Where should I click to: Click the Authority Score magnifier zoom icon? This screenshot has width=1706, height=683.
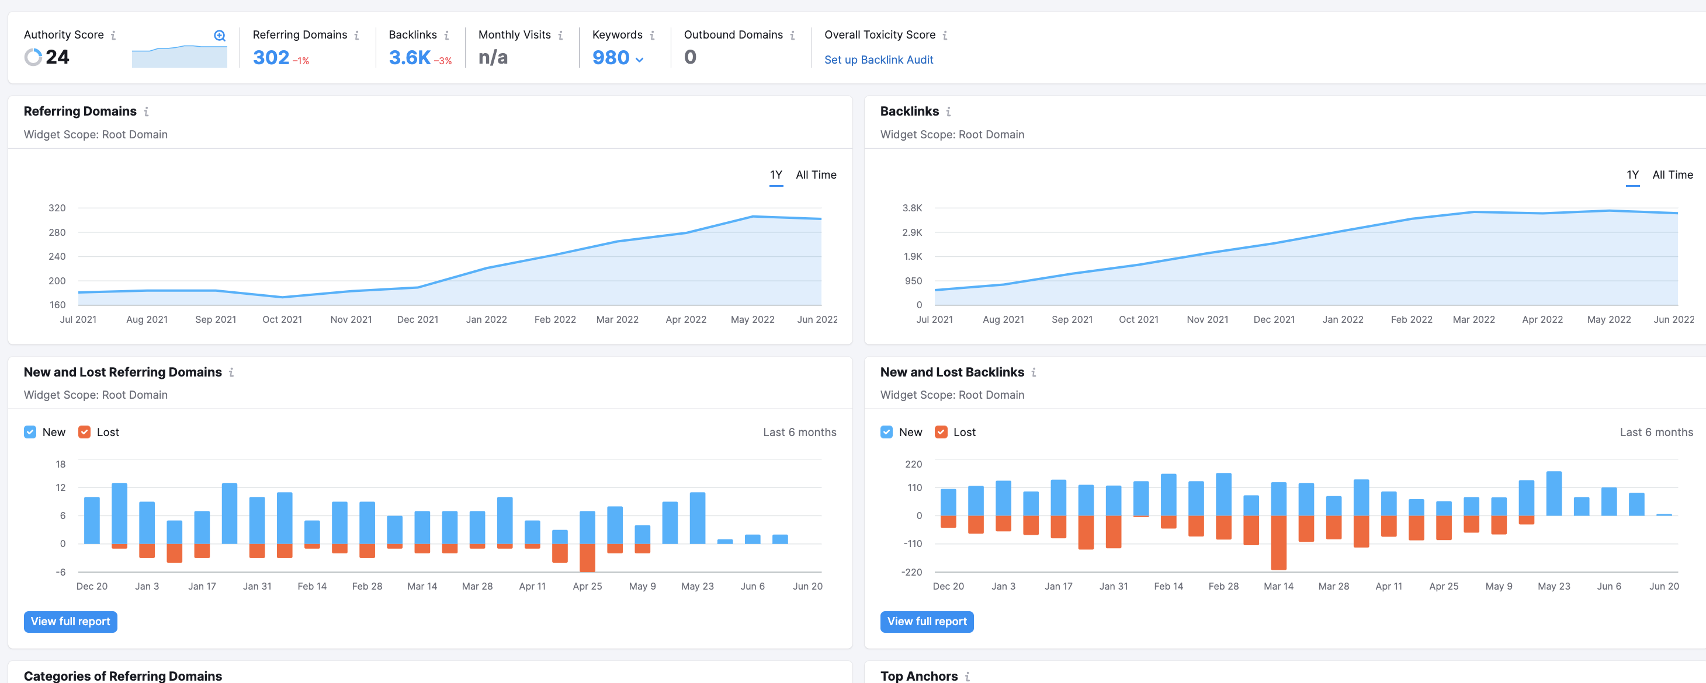(220, 36)
